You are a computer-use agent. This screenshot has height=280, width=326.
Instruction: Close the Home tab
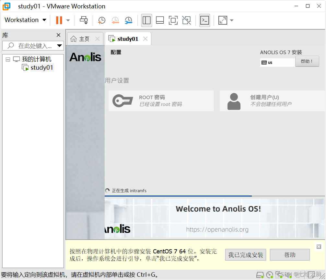(x=97, y=39)
